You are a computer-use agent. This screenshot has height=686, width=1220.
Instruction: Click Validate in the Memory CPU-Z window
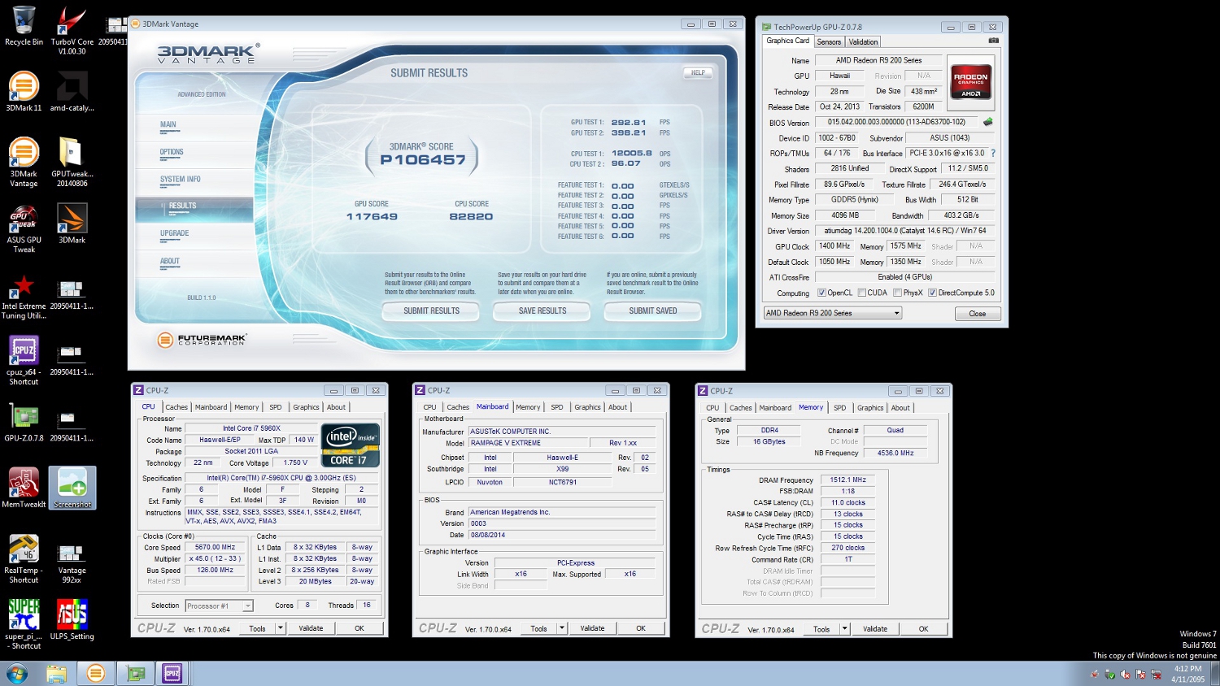[x=875, y=629]
